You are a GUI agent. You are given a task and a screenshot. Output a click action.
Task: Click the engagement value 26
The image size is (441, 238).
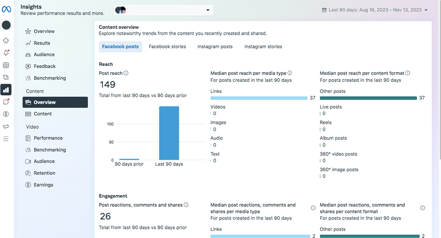tap(105, 217)
